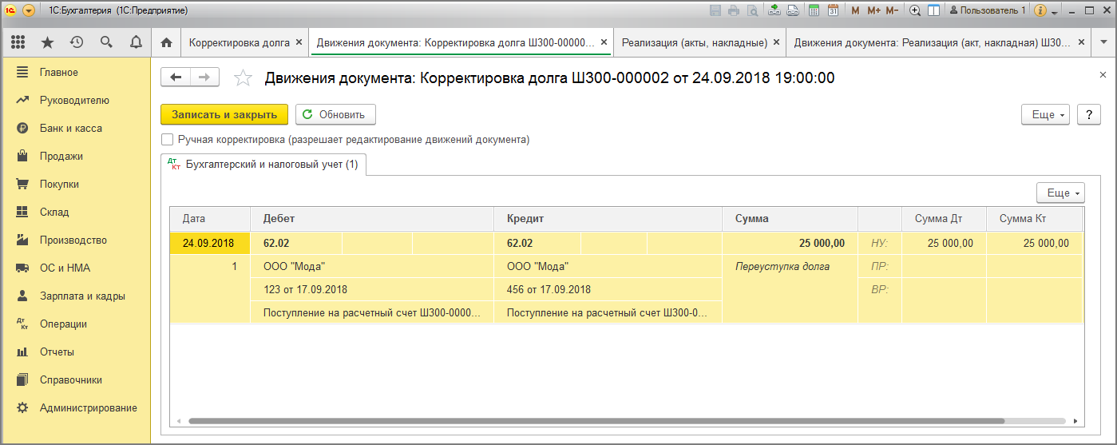Open Администрирование gear in sidebar
The width and height of the screenshot is (1117, 445).
pos(88,408)
